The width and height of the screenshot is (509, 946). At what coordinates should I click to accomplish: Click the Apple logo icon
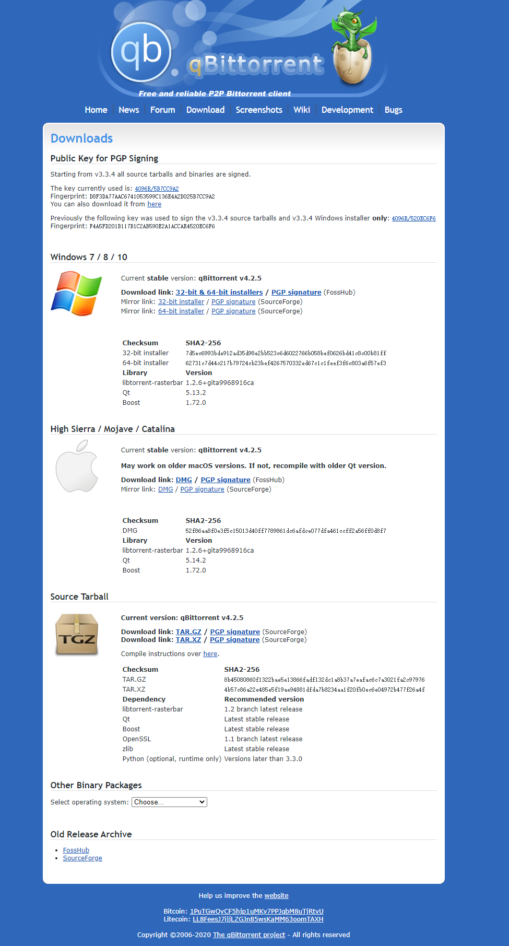(x=77, y=466)
